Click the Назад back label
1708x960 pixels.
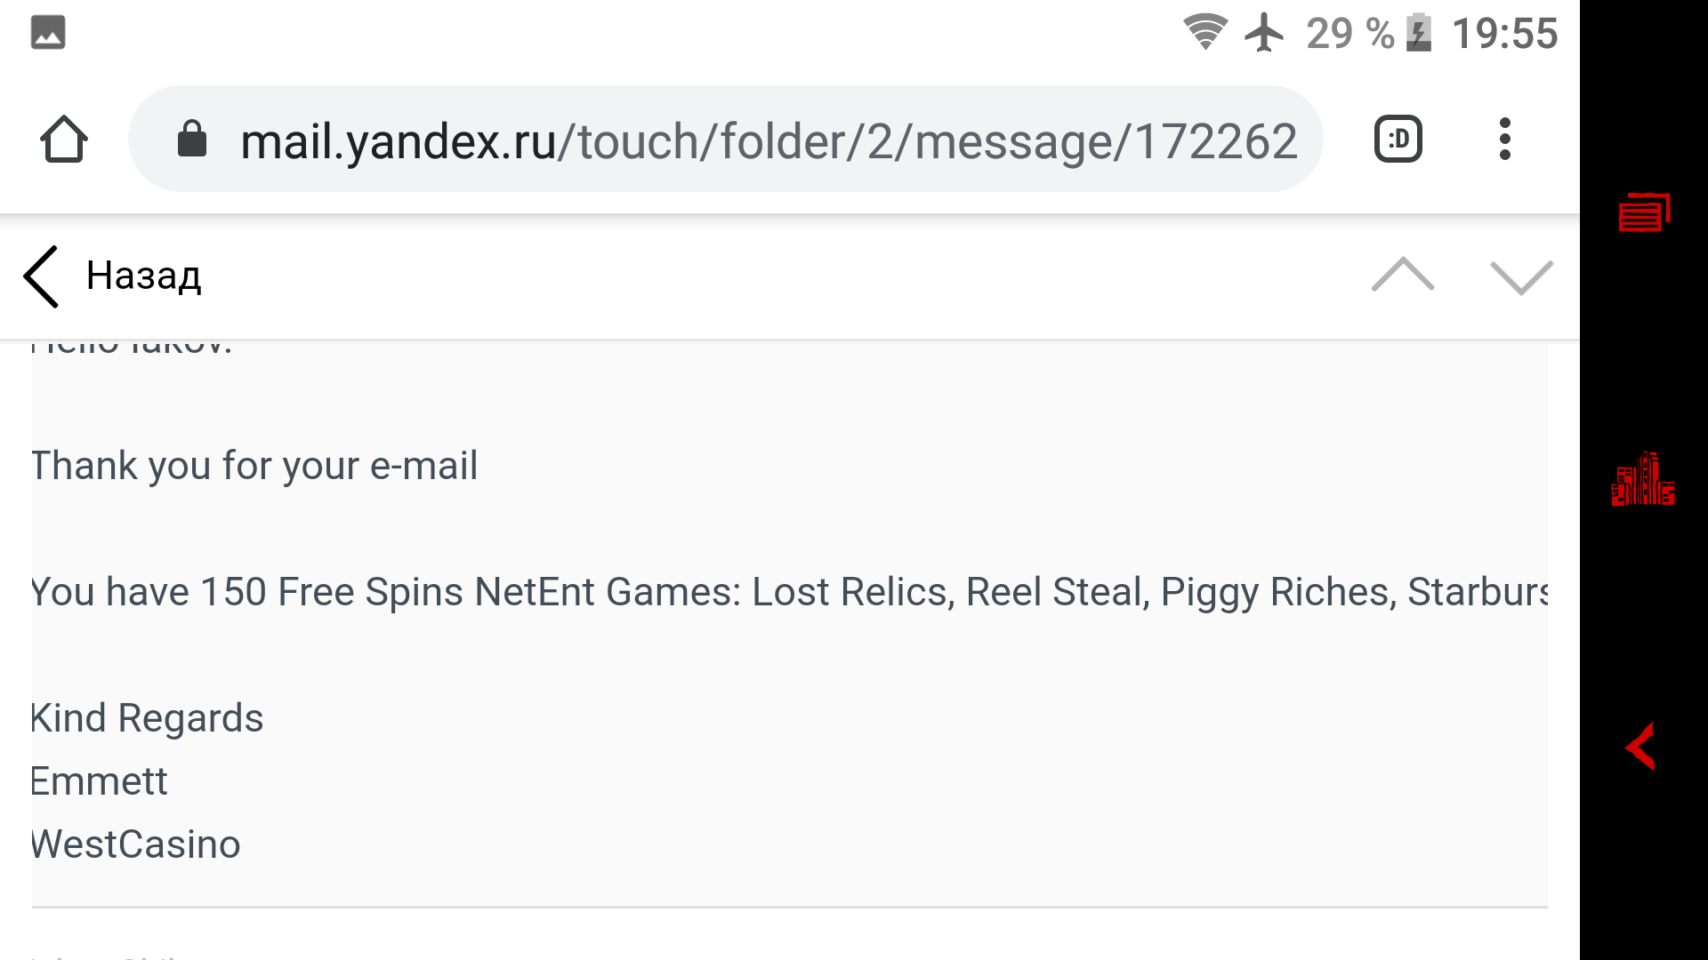143,276
